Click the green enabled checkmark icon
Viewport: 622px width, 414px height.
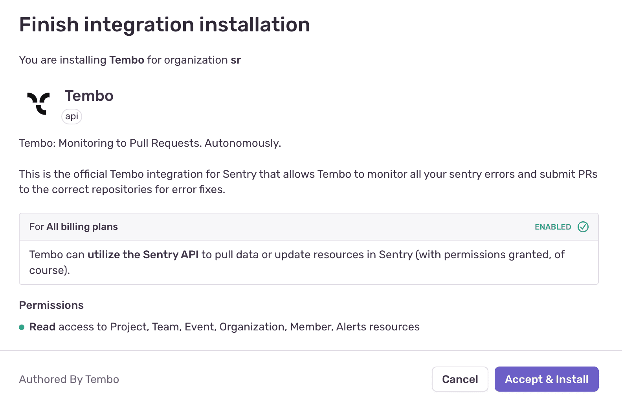coord(583,227)
